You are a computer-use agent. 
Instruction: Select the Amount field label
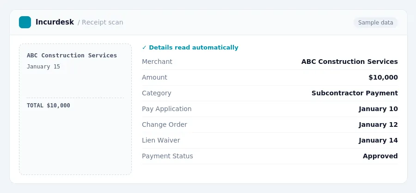pos(154,77)
